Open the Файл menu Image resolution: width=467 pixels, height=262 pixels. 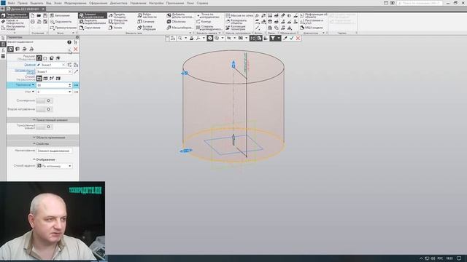[12, 3]
